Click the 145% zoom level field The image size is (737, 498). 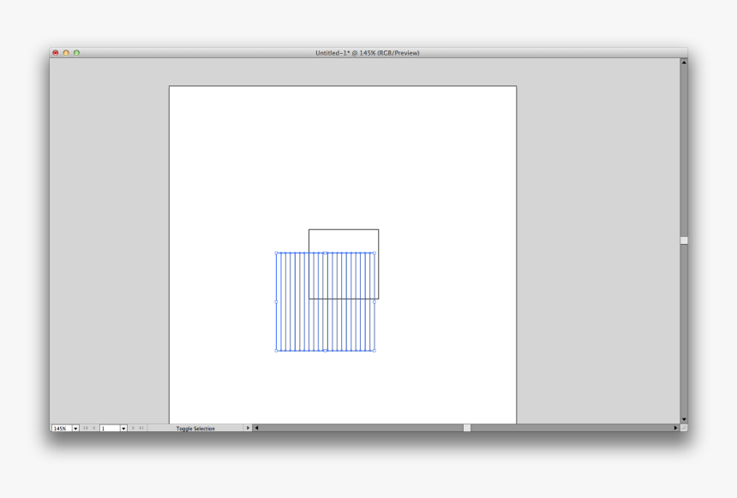point(61,428)
